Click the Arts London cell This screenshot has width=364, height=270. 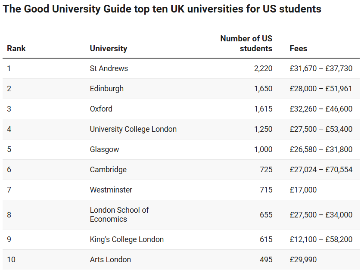point(110,260)
